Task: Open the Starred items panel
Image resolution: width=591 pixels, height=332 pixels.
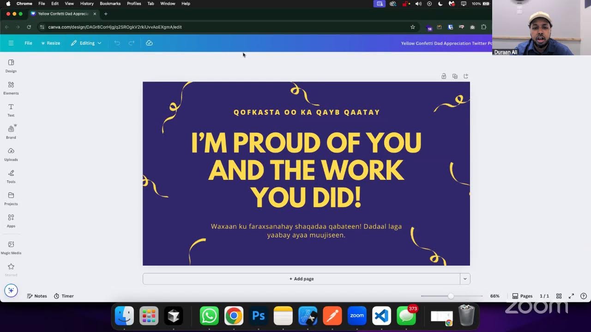Action: coord(11,270)
